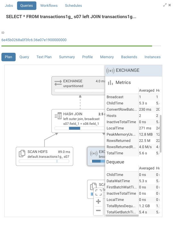Viewport: 174px width, 229px height.
Task: Go to the Schedules section
Action: 73,6
